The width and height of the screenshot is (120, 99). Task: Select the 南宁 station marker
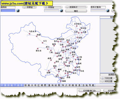57,75
